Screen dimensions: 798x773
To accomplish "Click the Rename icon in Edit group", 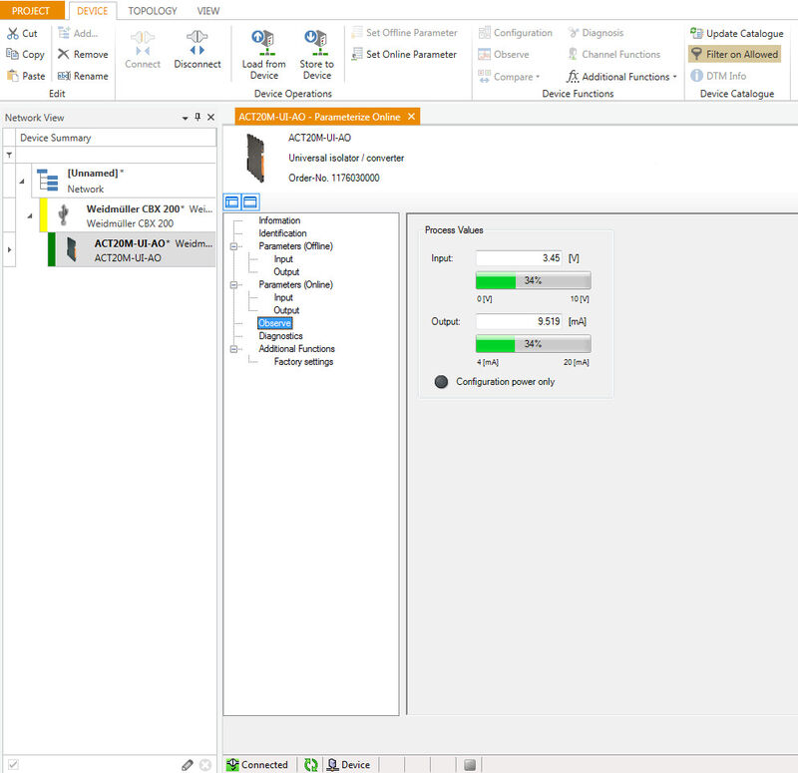I will 64,76.
